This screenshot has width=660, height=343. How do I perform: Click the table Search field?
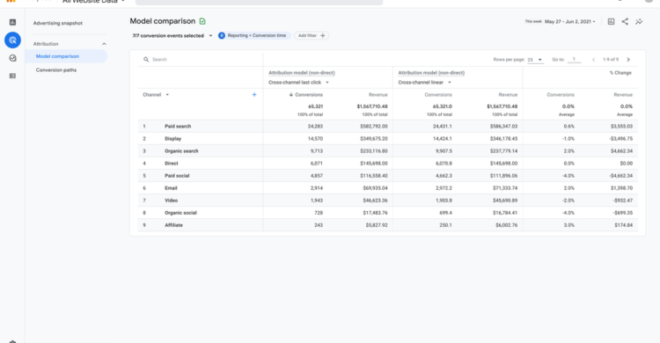click(x=201, y=59)
